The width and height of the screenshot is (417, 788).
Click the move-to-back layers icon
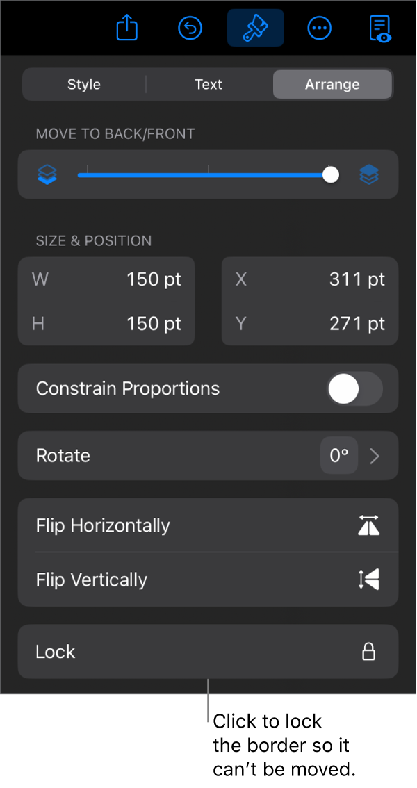(x=47, y=175)
